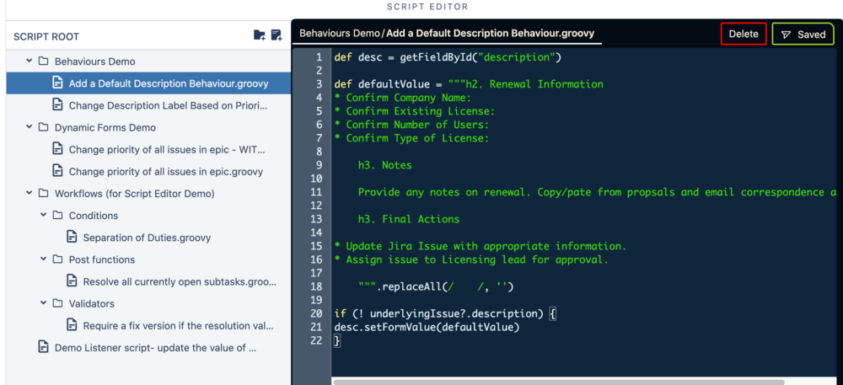This screenshot has height=385, width=843.
Task: Click file icon of Add a Default Description Behaviour
Action: [x=57, y=83]
